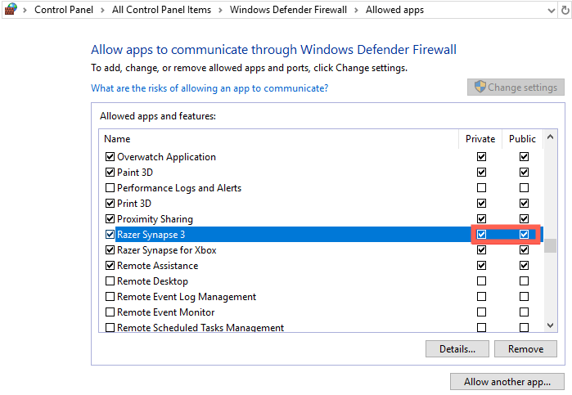Select the Razer Synapse 3 row text
The image size is (572, 395).
(x=151, y=235)
